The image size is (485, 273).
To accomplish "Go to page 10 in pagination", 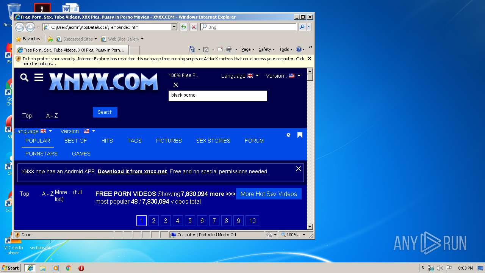I will point(252,221).
